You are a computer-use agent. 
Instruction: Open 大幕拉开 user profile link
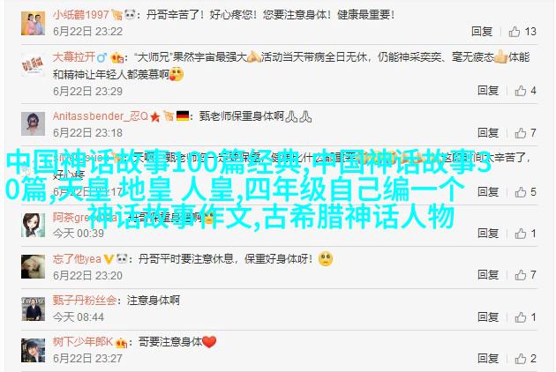pyautogui.click(x=74, y=56)
